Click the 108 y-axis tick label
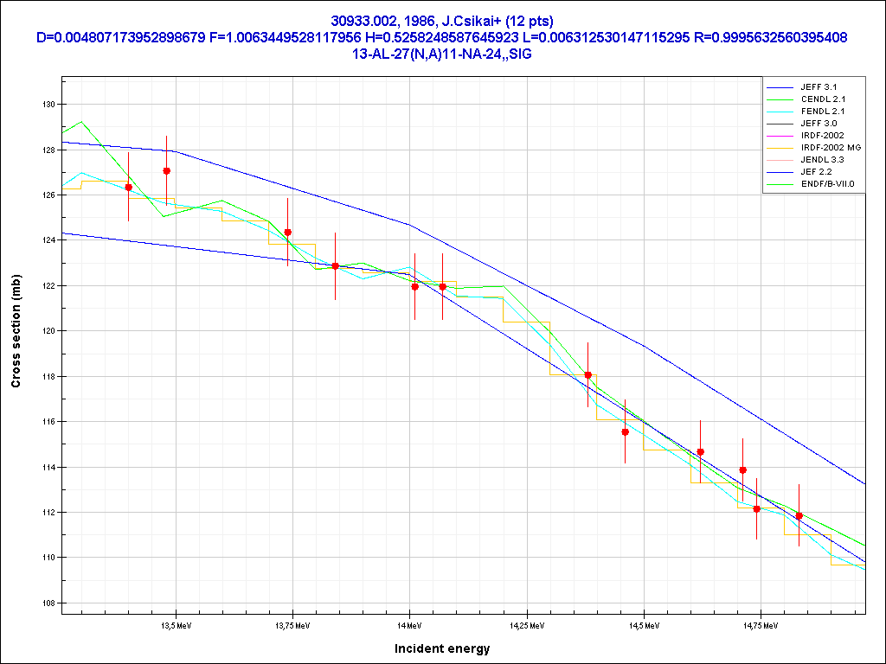 click(48, 603)
